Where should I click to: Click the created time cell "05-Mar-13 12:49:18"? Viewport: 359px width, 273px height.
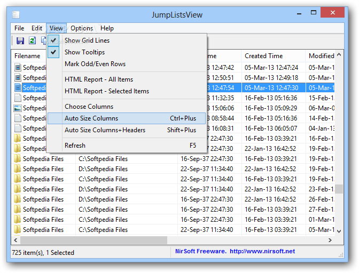click(271, 78)
